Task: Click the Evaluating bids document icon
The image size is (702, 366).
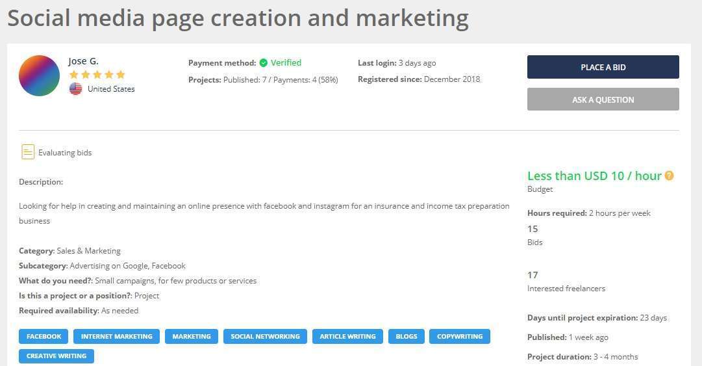Action: coord(28,152)
